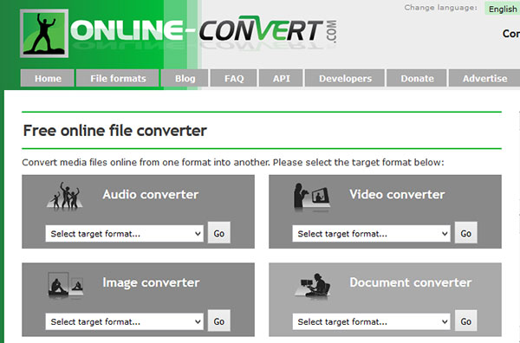
Task: Click Go button in Video converter
Action: click(466, 233)
